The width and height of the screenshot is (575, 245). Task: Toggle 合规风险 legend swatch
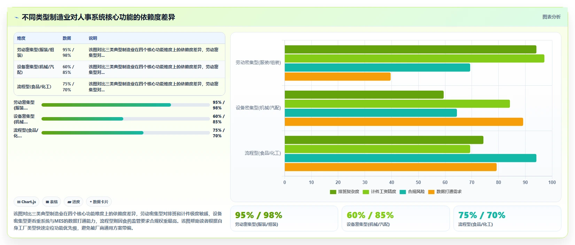click(403, 192)
